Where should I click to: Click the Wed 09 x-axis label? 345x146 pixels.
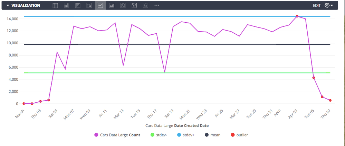pyautogui.click(x=86, y=114)
